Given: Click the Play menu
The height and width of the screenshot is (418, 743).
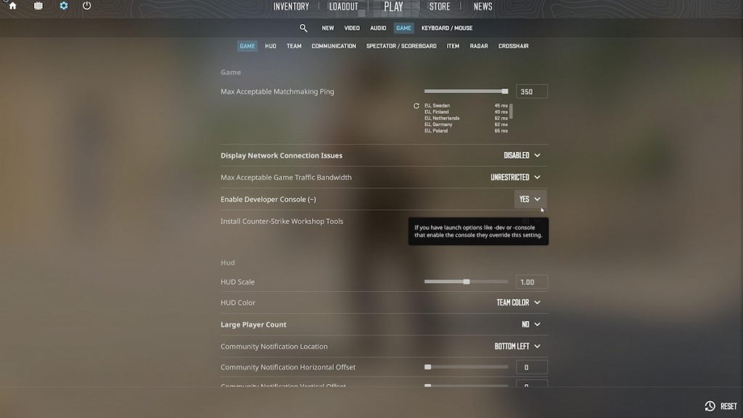Looking at the screenshot, I should click(393, 7).
